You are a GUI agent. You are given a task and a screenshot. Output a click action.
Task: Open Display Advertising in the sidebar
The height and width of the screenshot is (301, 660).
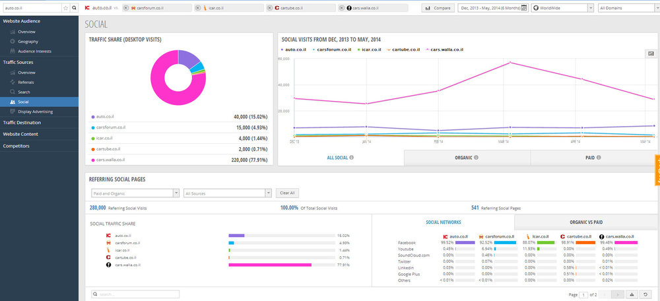point(36,112)
